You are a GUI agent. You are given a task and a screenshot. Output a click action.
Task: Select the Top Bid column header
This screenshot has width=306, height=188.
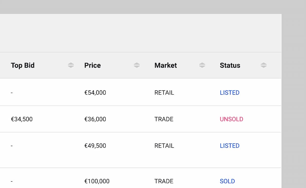(22, 65)
